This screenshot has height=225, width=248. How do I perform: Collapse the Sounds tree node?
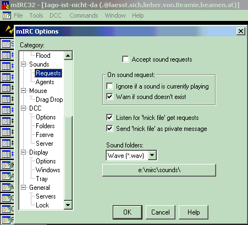click(x=24, y=64)
